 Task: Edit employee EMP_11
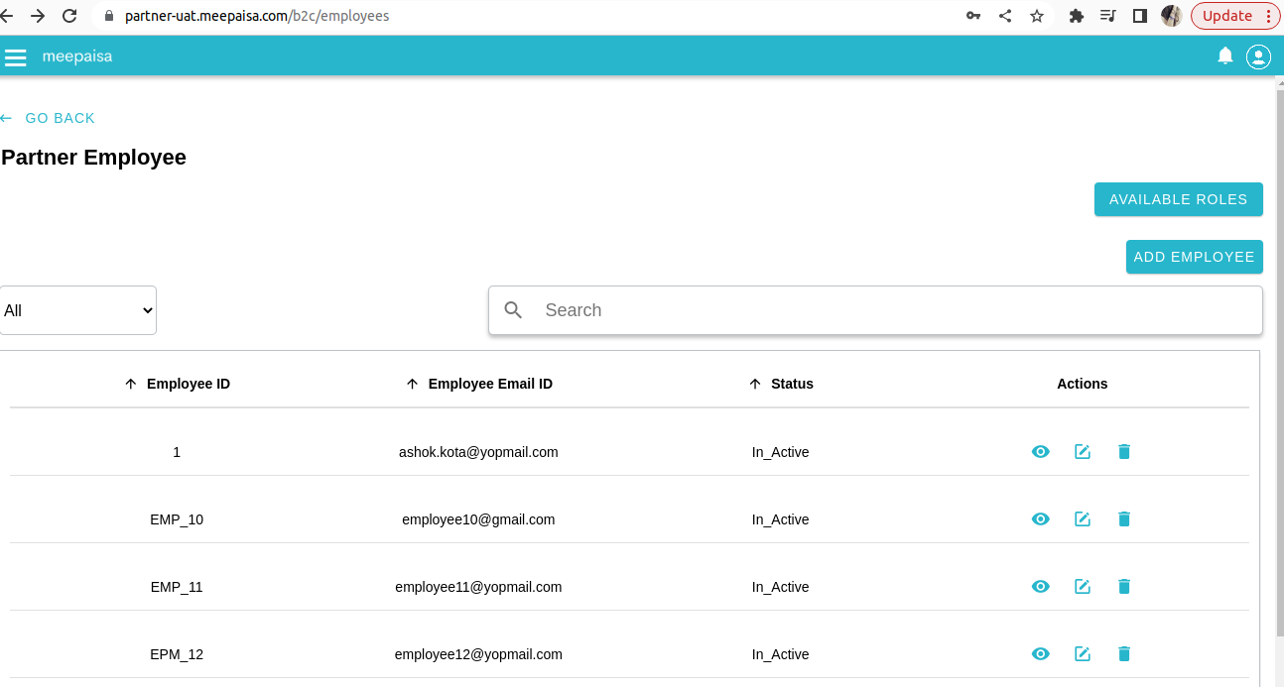[x=1083, y=587]
